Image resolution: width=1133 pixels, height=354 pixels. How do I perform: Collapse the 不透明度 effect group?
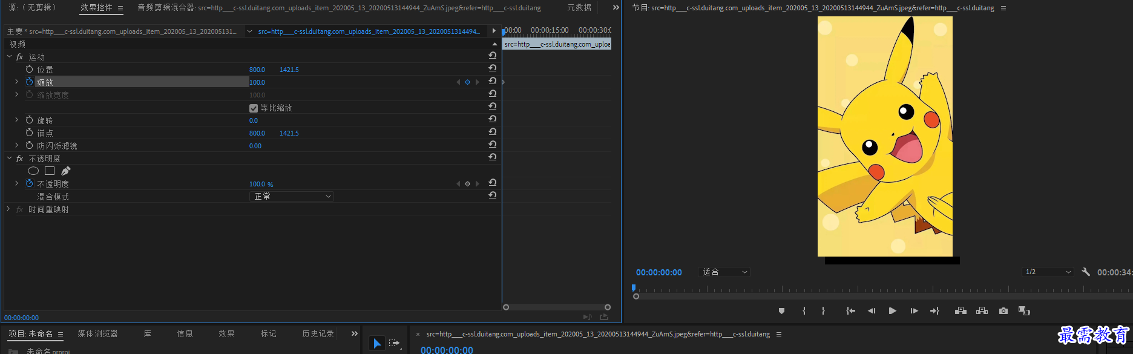(9, 158)
